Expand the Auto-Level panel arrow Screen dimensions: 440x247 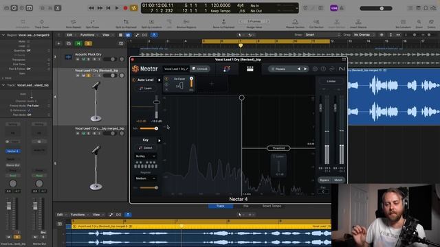coord(159,80)
